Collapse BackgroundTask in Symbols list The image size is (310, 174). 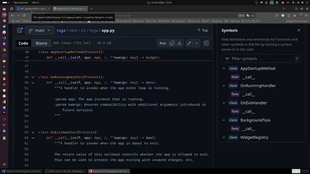224,120
